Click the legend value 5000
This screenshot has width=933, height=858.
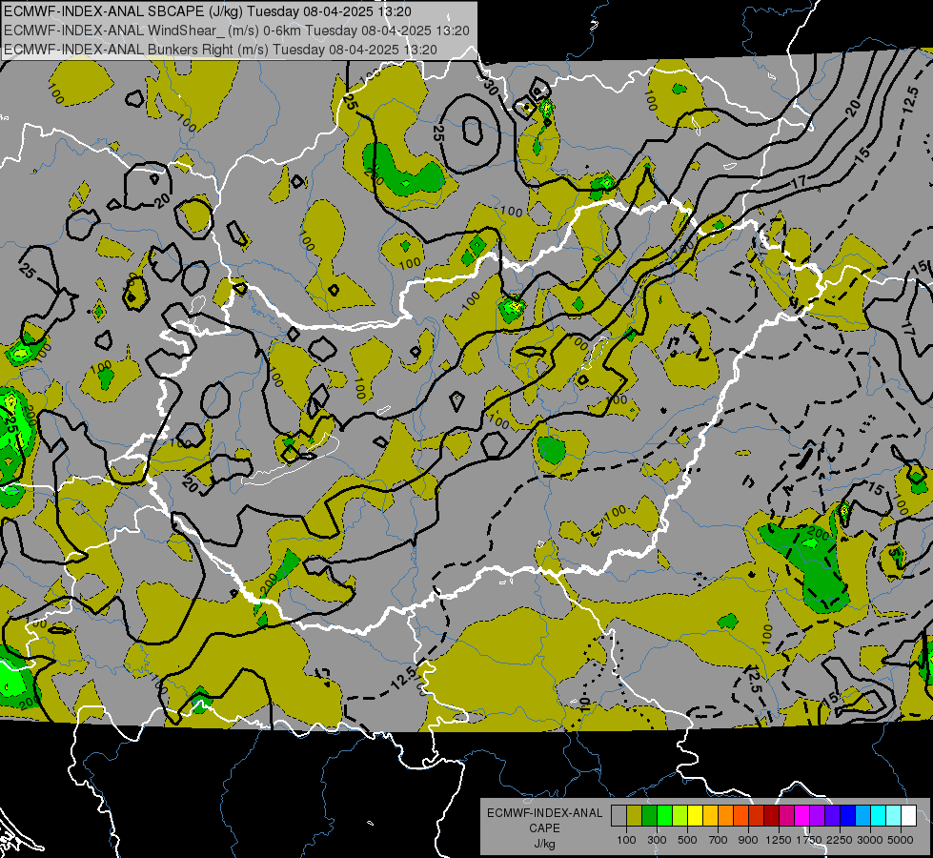tap(901, 840)
